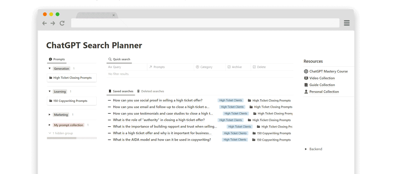Viewport: 396px width, 174px height.
Task: Open High Ticket Closing Prompts card under Generation
Action: tap(72, 78)
